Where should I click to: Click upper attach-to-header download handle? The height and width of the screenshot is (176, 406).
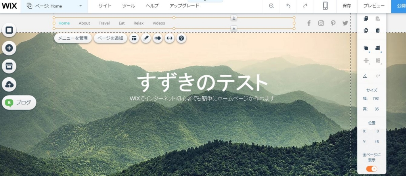point(234,17)
